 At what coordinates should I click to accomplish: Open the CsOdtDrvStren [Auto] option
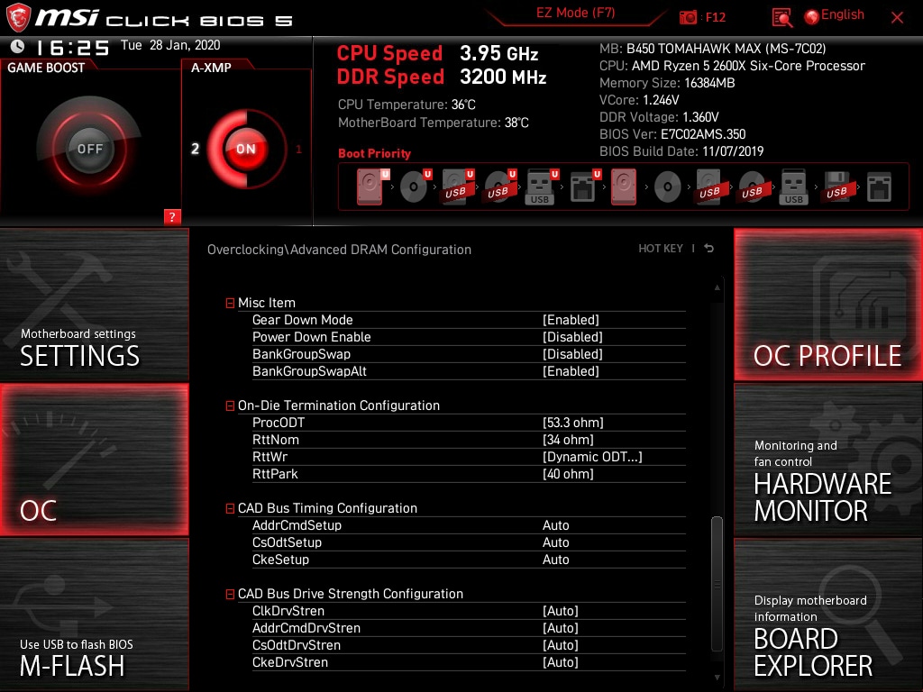click(469, 645)
